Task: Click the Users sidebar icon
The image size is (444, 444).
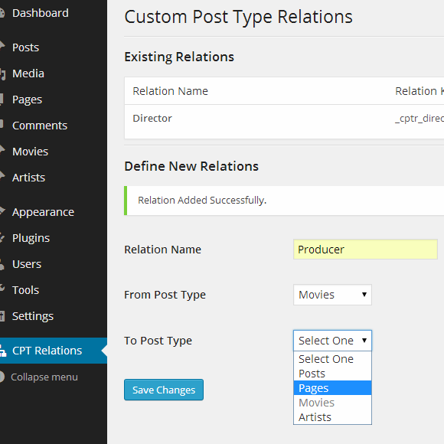Action: tap(2, 264)
